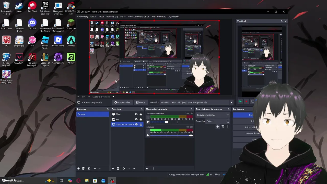Move source up in Fuentes panel

[129, 168]
